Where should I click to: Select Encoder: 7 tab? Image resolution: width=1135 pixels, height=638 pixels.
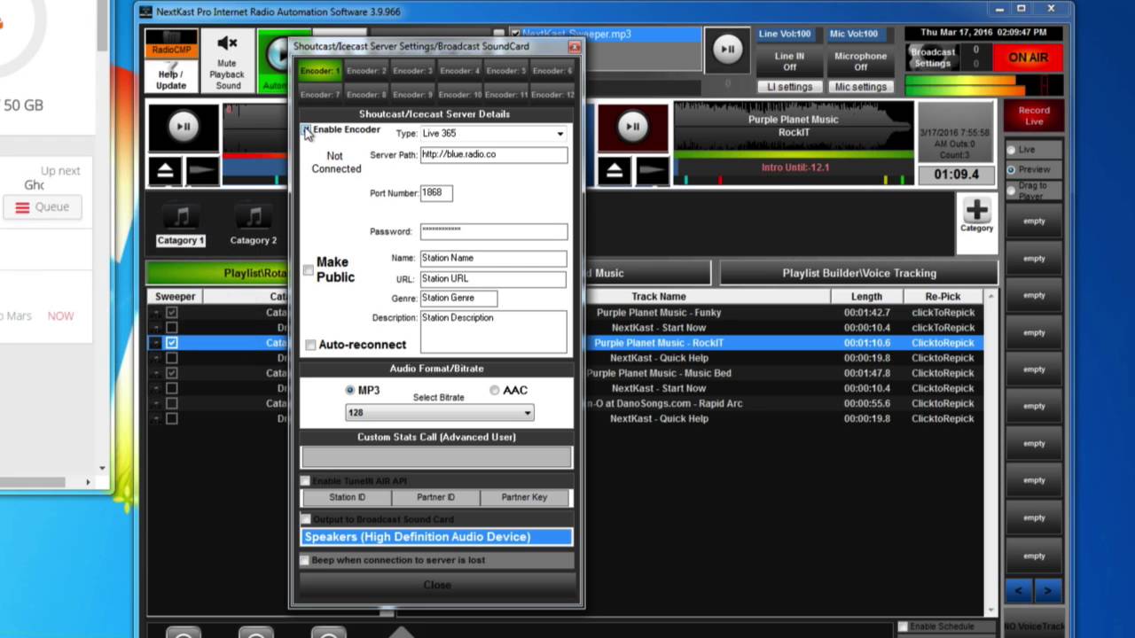point(320,94)
